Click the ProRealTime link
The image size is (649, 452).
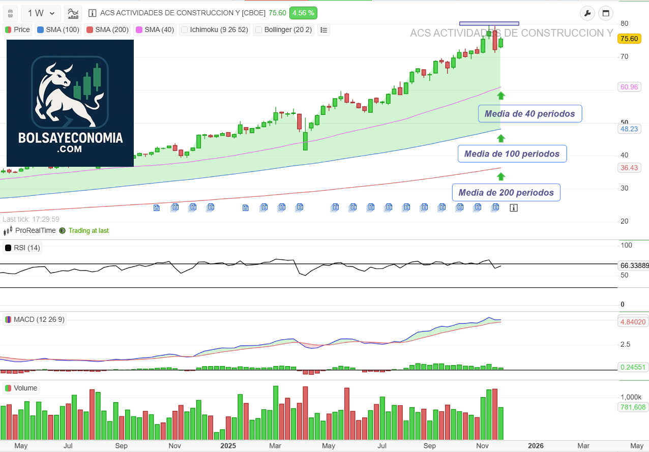(35, 230)
